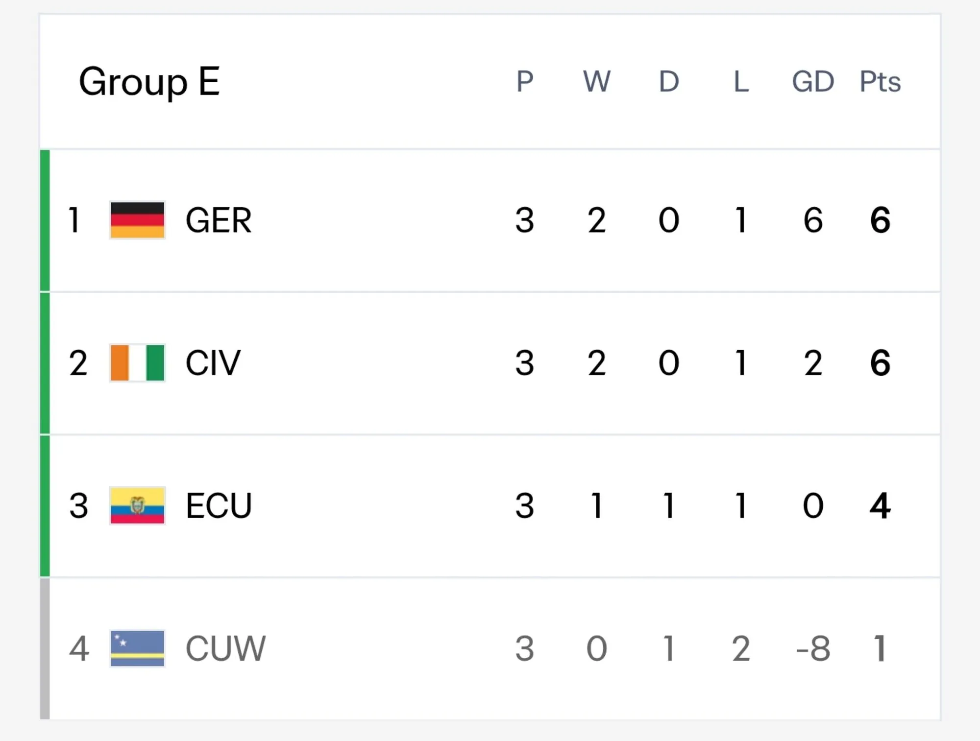This screenshot has width=980, height=741.
Task: Click the Ecuador flag icon
Action: (x=137, y=505)
